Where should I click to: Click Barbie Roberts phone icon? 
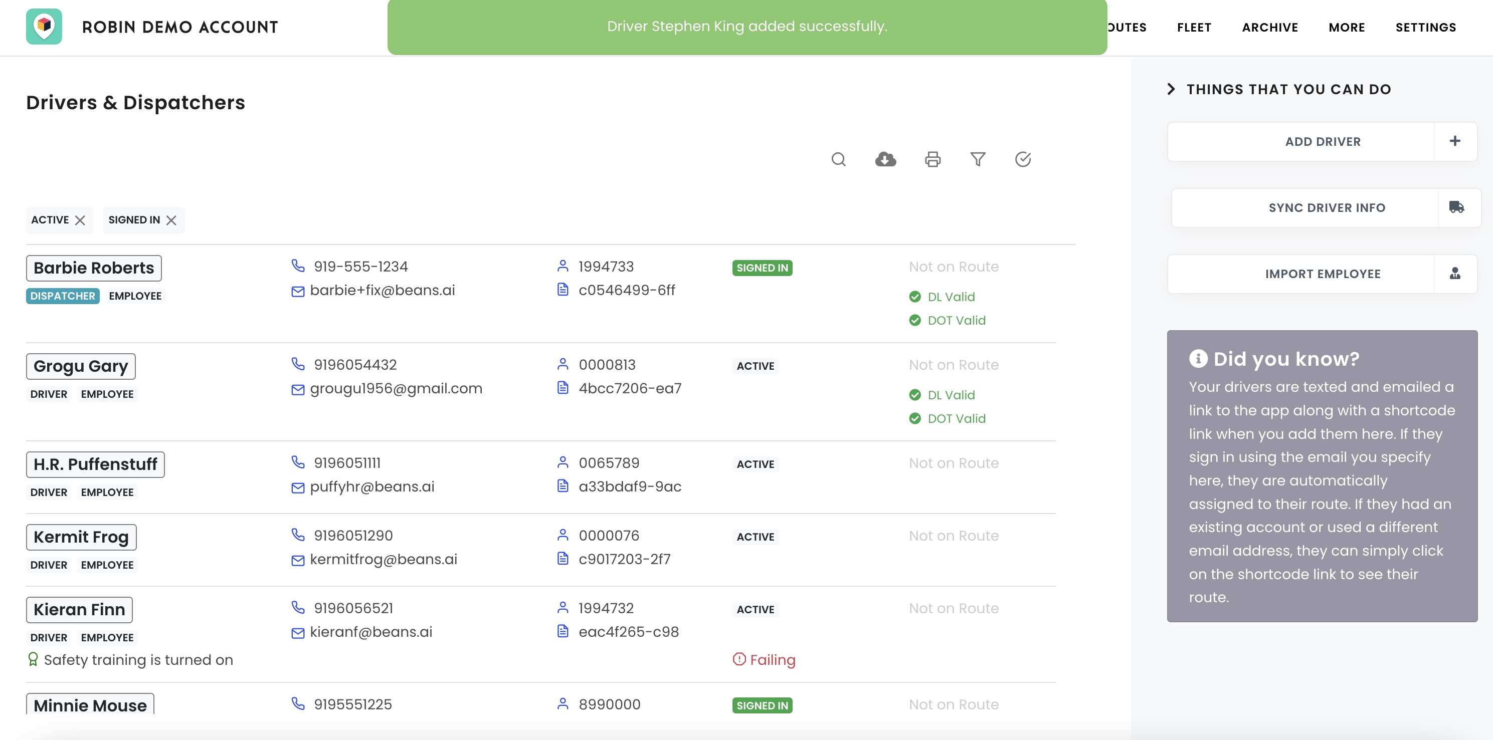pos(298,266)
